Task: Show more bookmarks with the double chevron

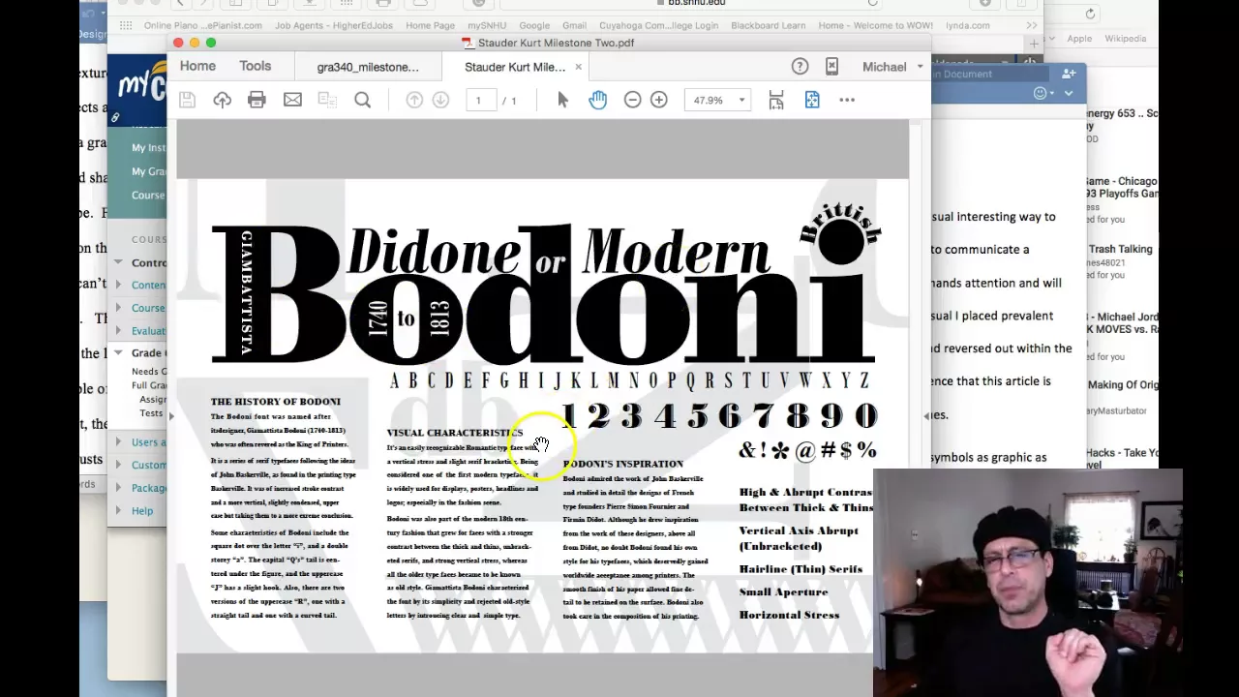Action: (1032, 26)
